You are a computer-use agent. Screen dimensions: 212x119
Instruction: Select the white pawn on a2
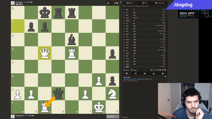[x=18, y=94]
